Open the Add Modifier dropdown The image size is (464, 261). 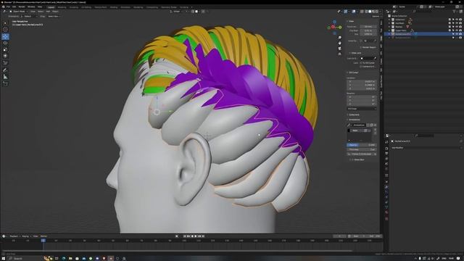426,148
